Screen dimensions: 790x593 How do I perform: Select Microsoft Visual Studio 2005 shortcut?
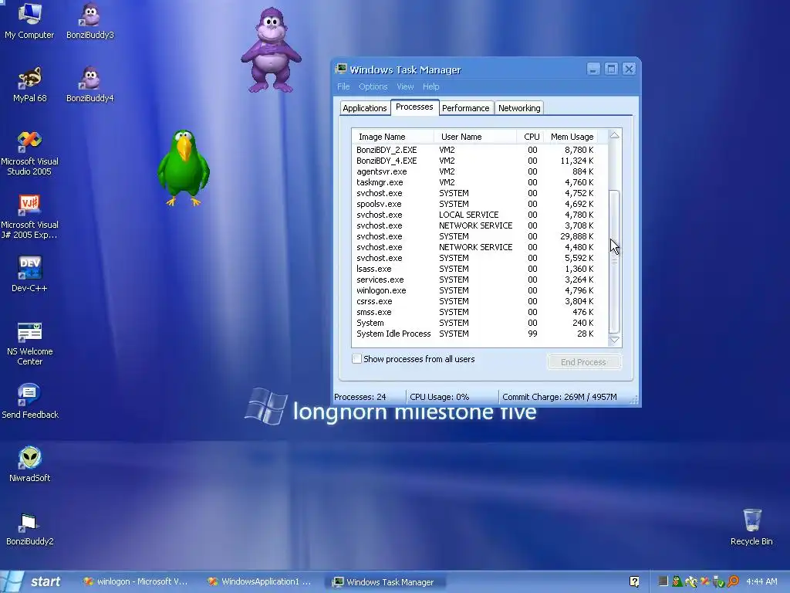click(x=30, y=153)
